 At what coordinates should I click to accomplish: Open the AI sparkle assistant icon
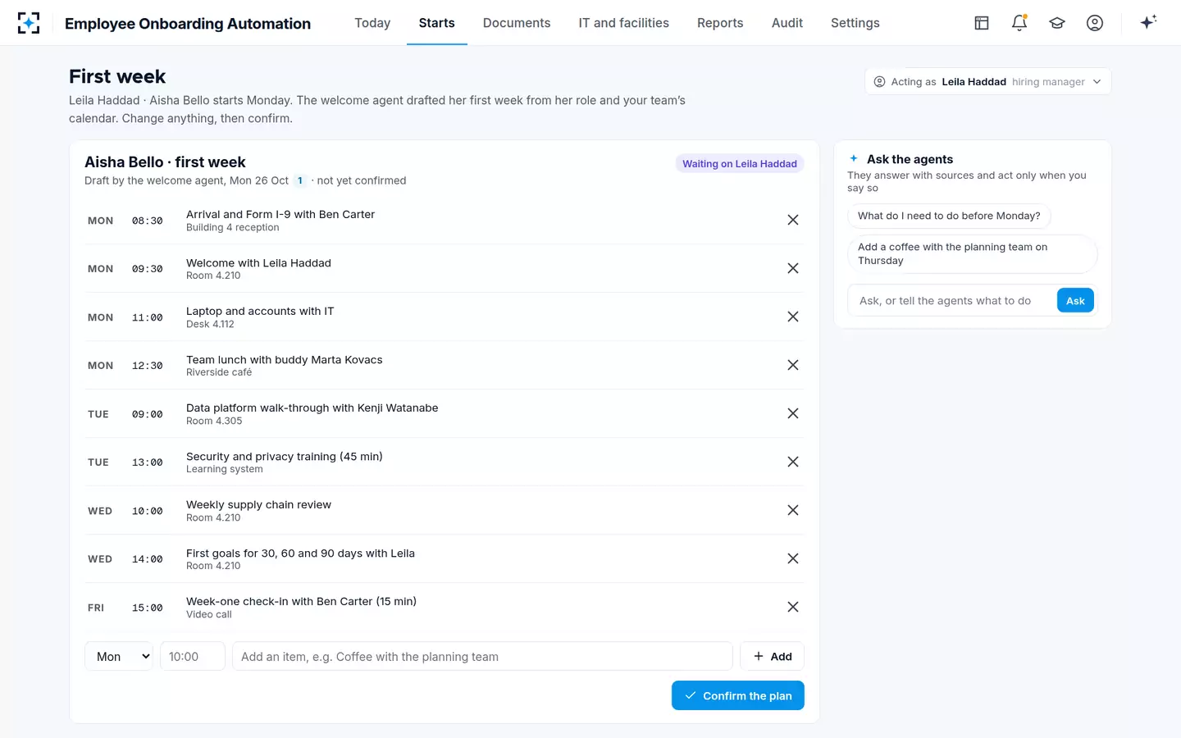pos(1148,23)
